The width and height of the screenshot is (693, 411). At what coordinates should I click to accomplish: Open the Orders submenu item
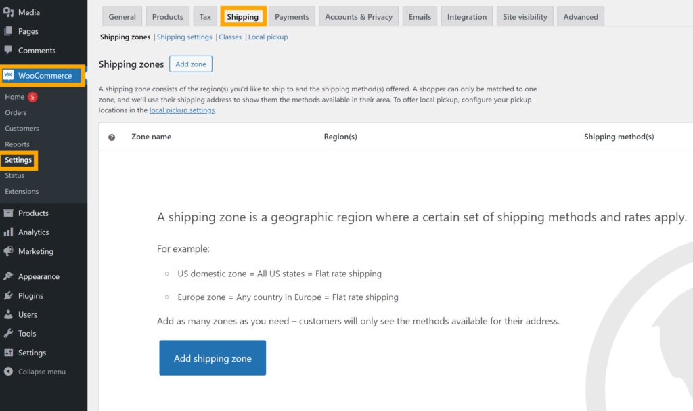click(16, 112)
